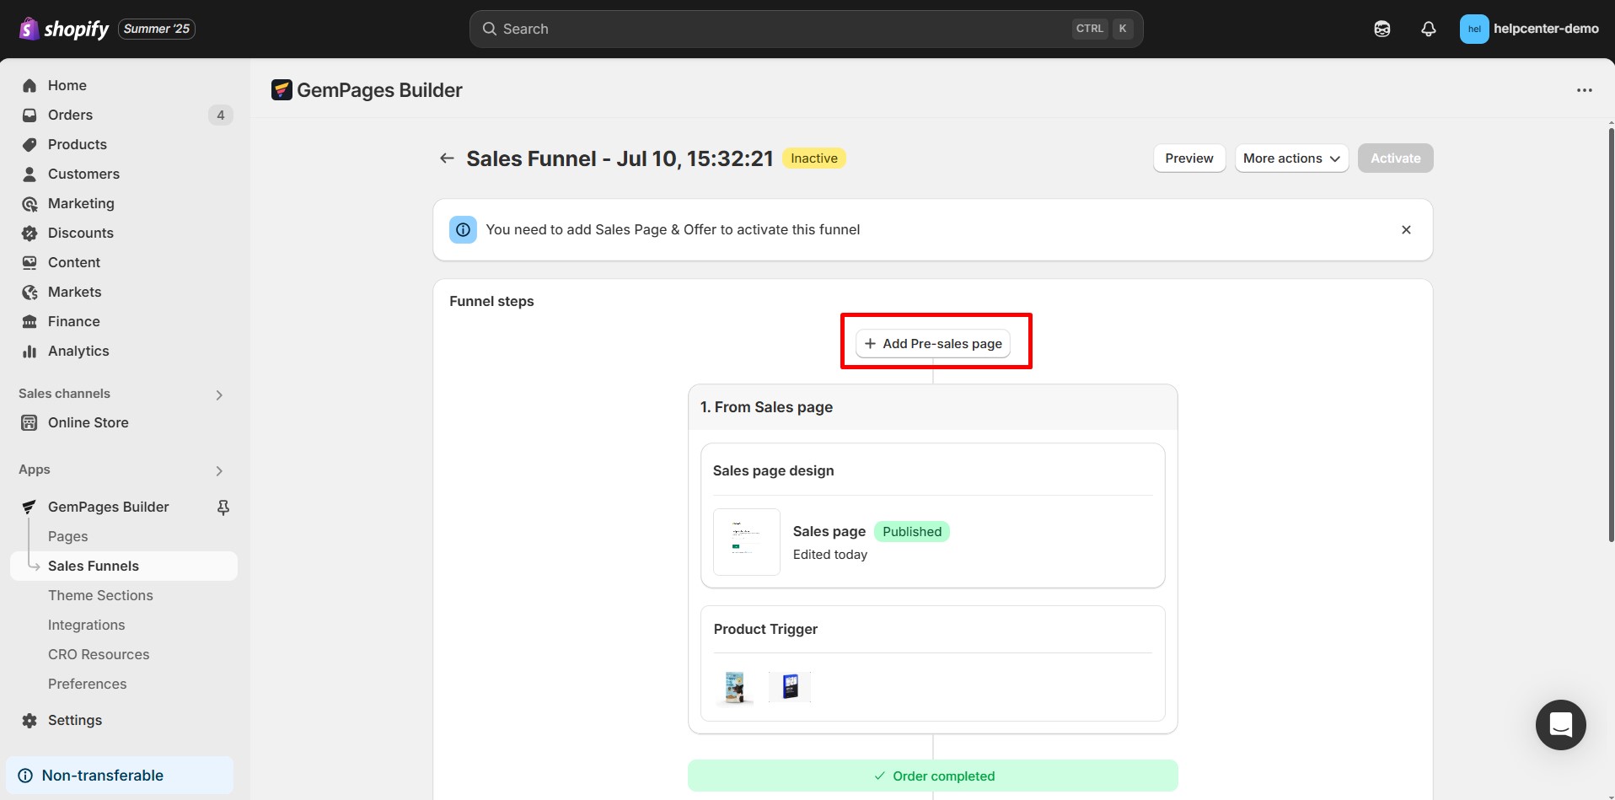This screenshot has height=800, width=1615.
Task: Open Shopify Sidekick assistant in the top bar
Action: click(1382, 28)
